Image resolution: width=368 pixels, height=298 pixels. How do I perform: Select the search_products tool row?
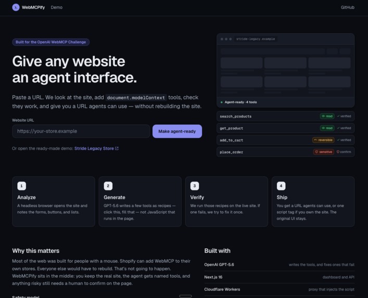(285, 116)
